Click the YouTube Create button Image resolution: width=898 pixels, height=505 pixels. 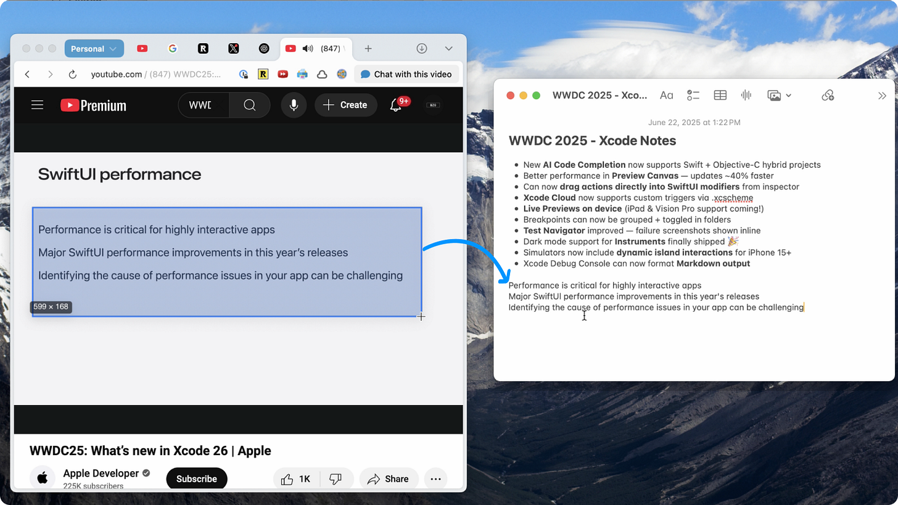pos(345,105)
